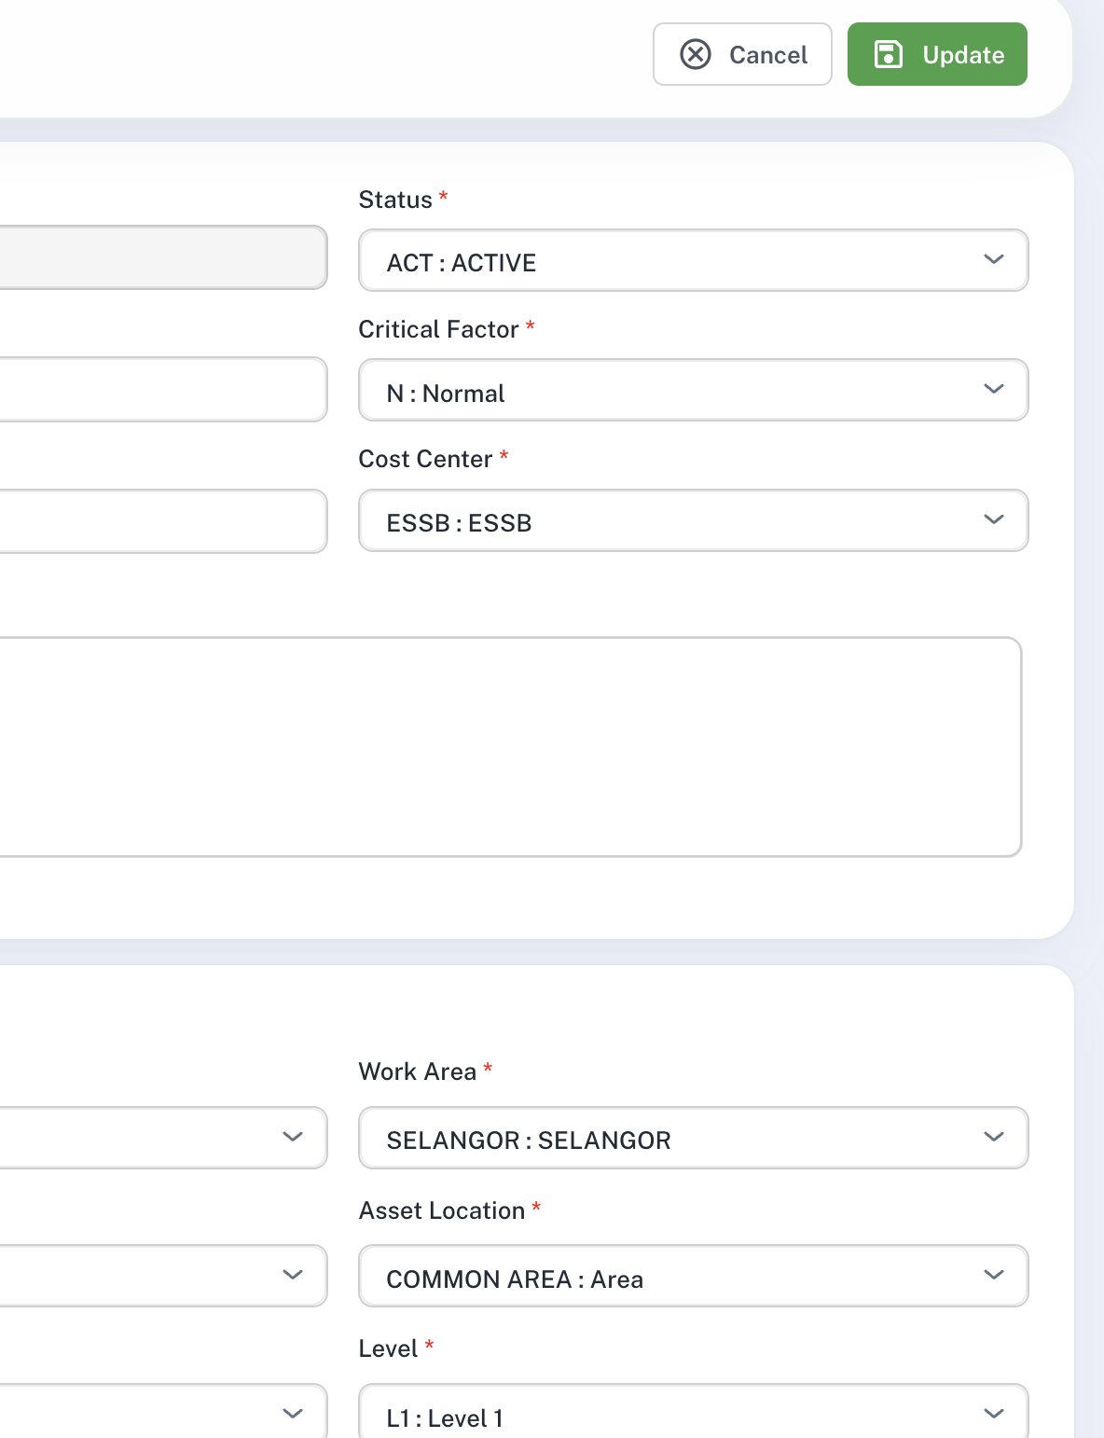The height and width of the screenshot is (1438, 1104).
Task: Click the chevron arrow in Work Area field
Action: click(994, 1137)
